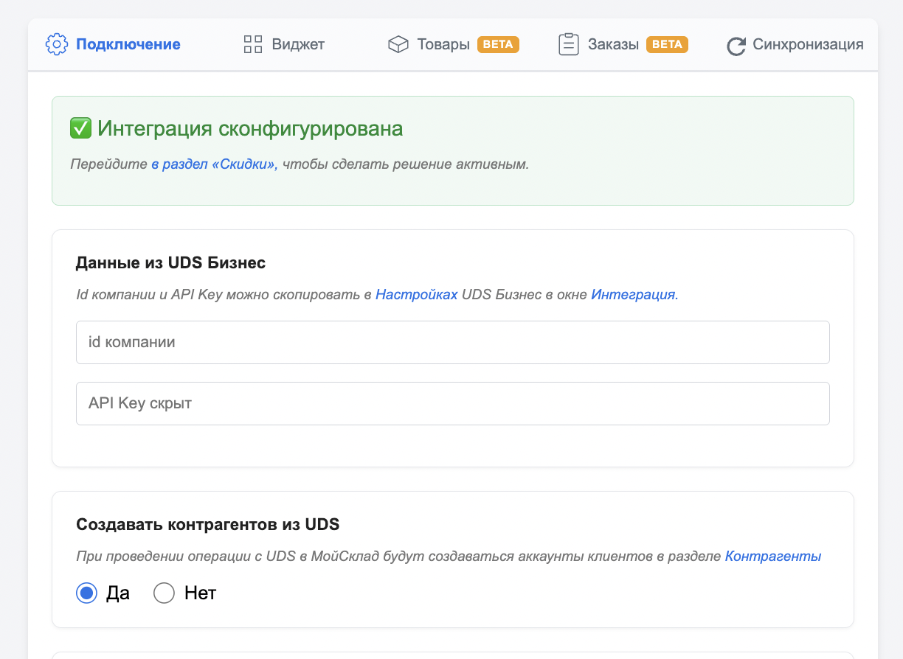This screenshot has width=903, height=659.
Task: Switch to the Виджет tab
Action: pyautogui.click(x=284, y=44)
